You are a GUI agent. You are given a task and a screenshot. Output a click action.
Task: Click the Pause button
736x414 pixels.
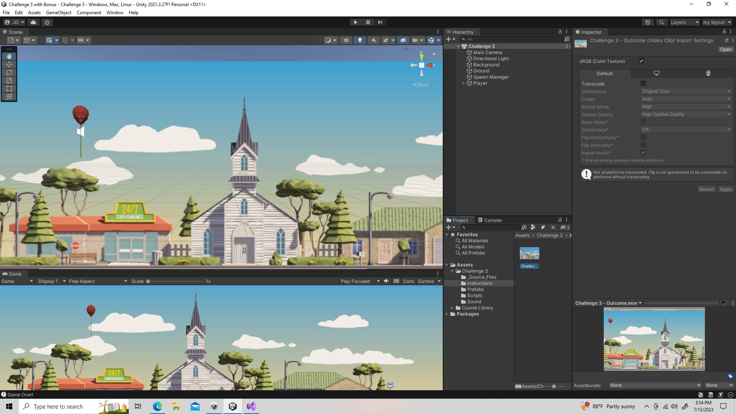368,22
